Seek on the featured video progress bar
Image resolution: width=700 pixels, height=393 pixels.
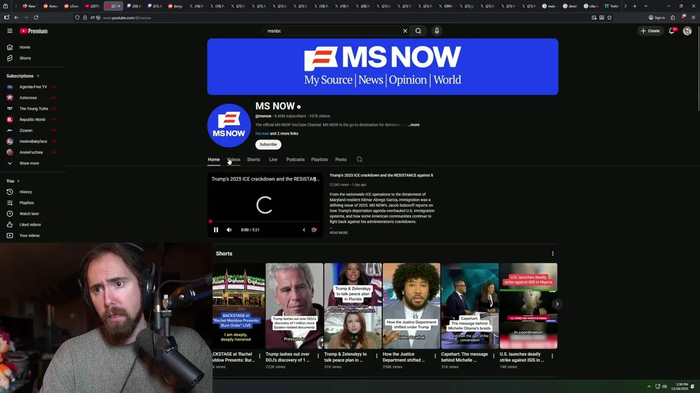click(265, 222)
